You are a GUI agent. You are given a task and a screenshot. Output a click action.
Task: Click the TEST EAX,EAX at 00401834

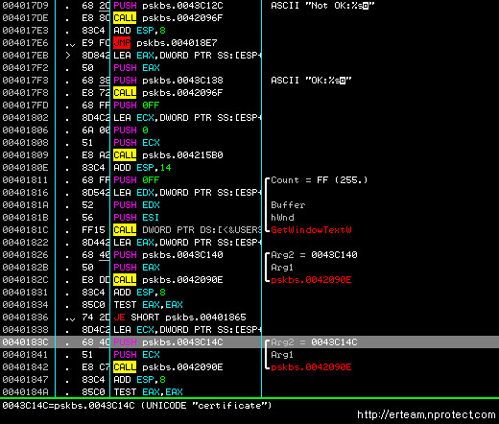(148, 305)
